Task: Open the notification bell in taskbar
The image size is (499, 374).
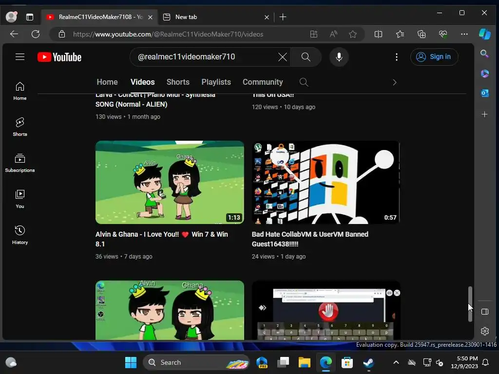Action: [x=486, y=362]
